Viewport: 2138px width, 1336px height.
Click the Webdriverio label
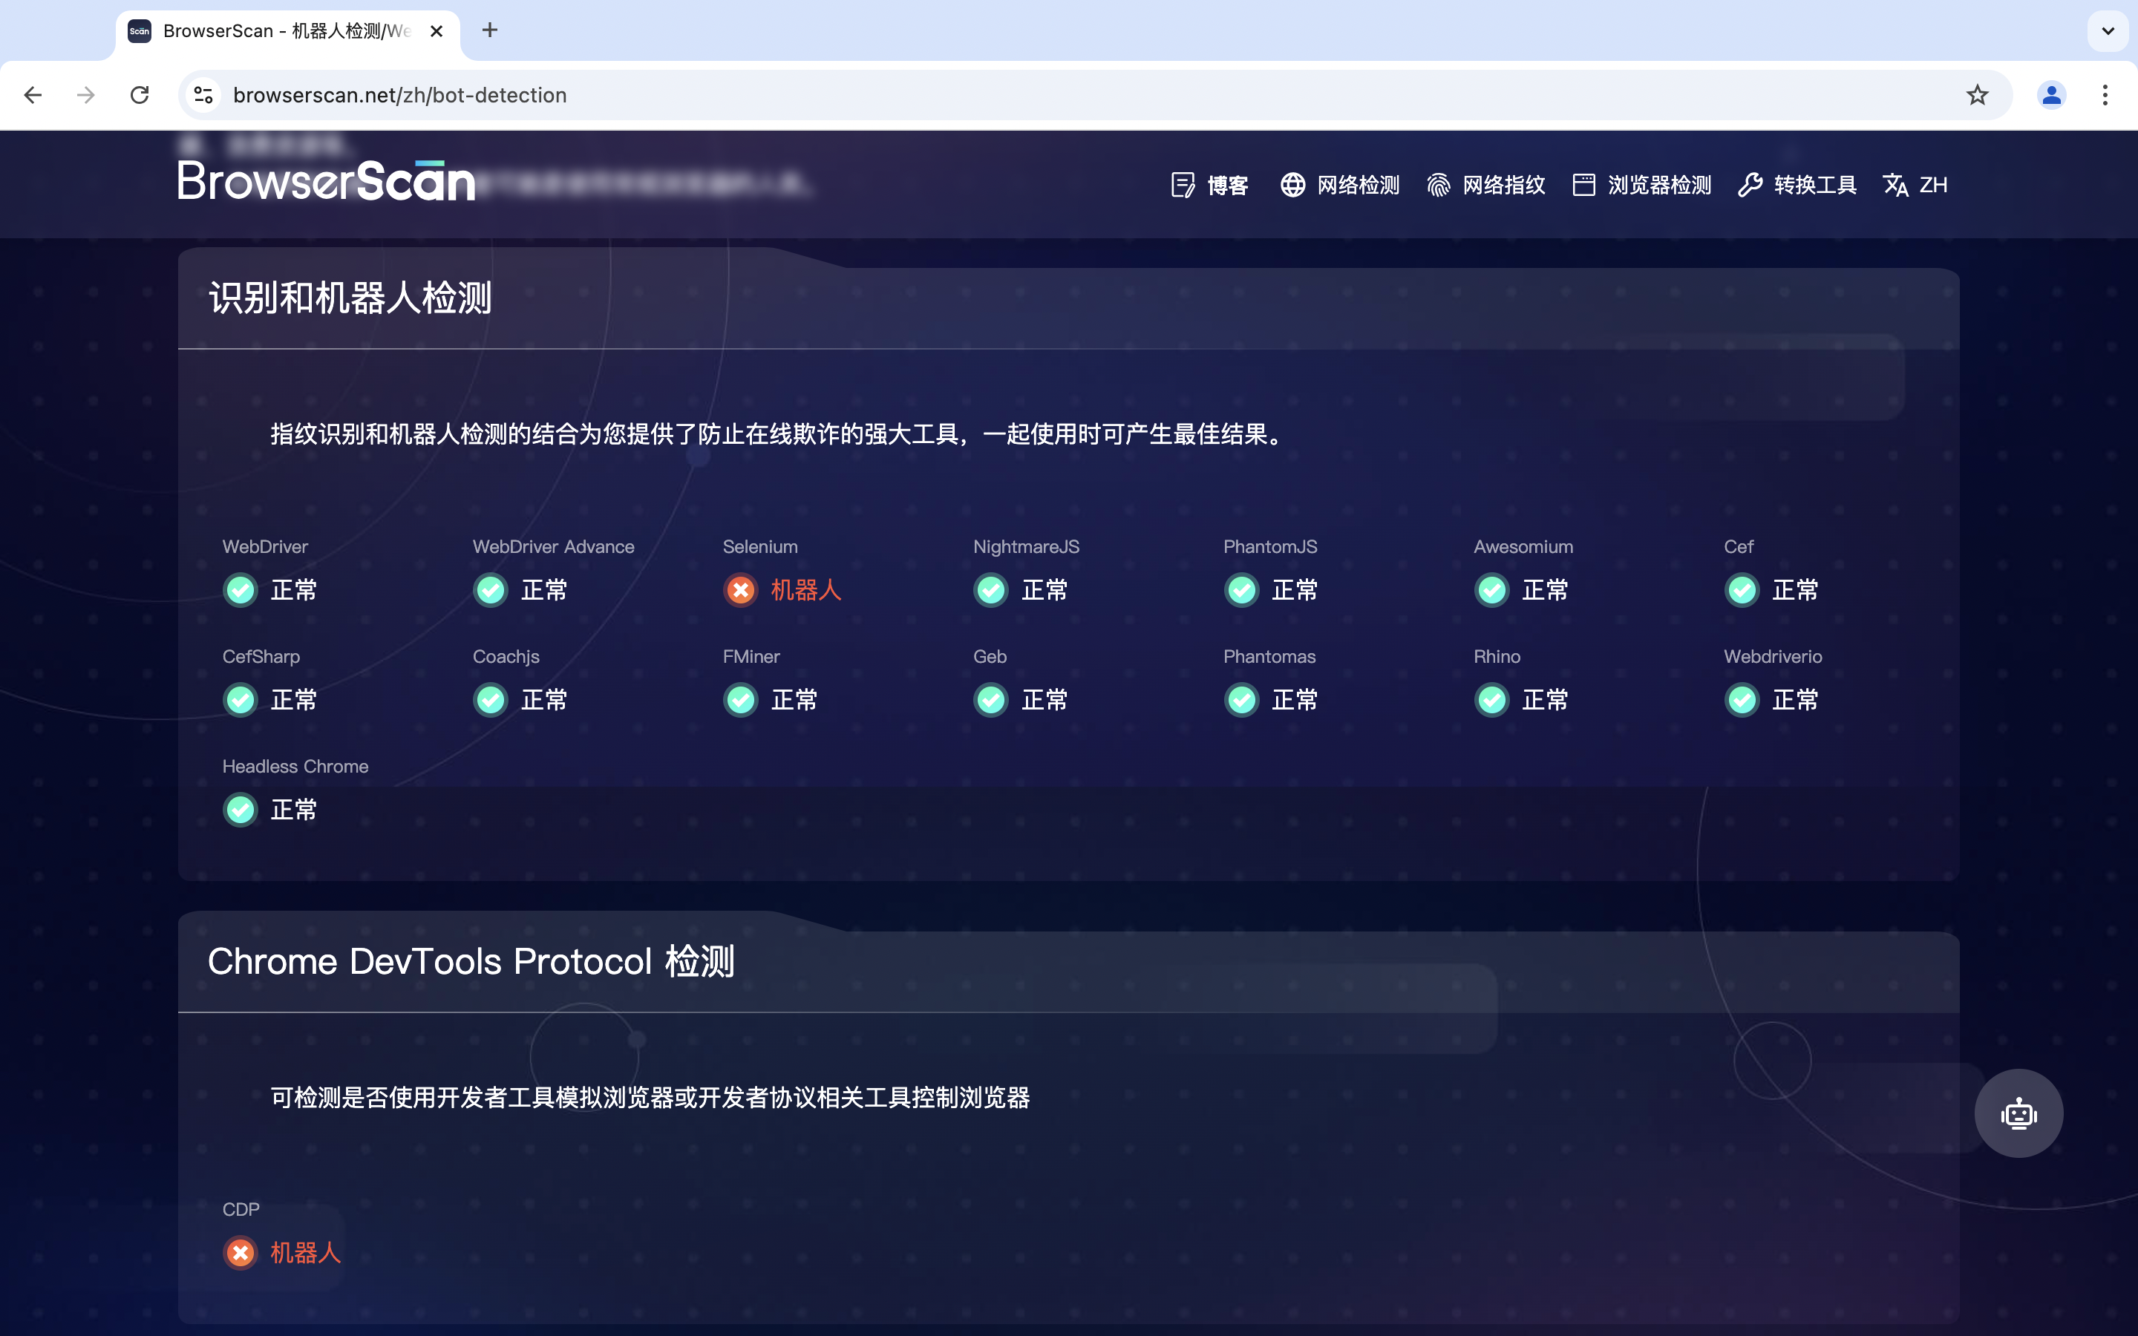point(1772,657)
